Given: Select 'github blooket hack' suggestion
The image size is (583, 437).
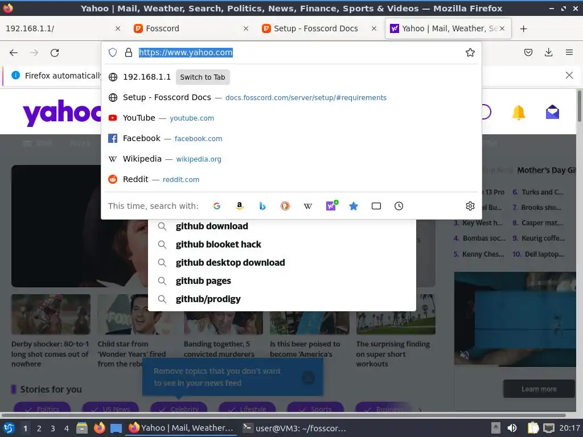Looking at the screenshot, I should (282, 244).
